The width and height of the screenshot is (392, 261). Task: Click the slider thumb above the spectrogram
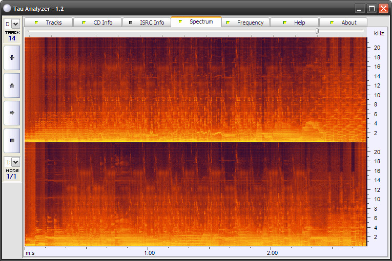point(317,32)
